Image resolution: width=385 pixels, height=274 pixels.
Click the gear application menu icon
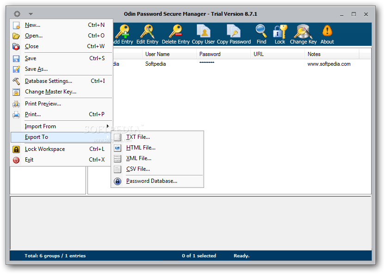17,14
